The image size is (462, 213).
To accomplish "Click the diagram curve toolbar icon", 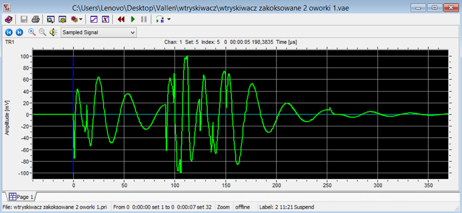I will 94,20.
